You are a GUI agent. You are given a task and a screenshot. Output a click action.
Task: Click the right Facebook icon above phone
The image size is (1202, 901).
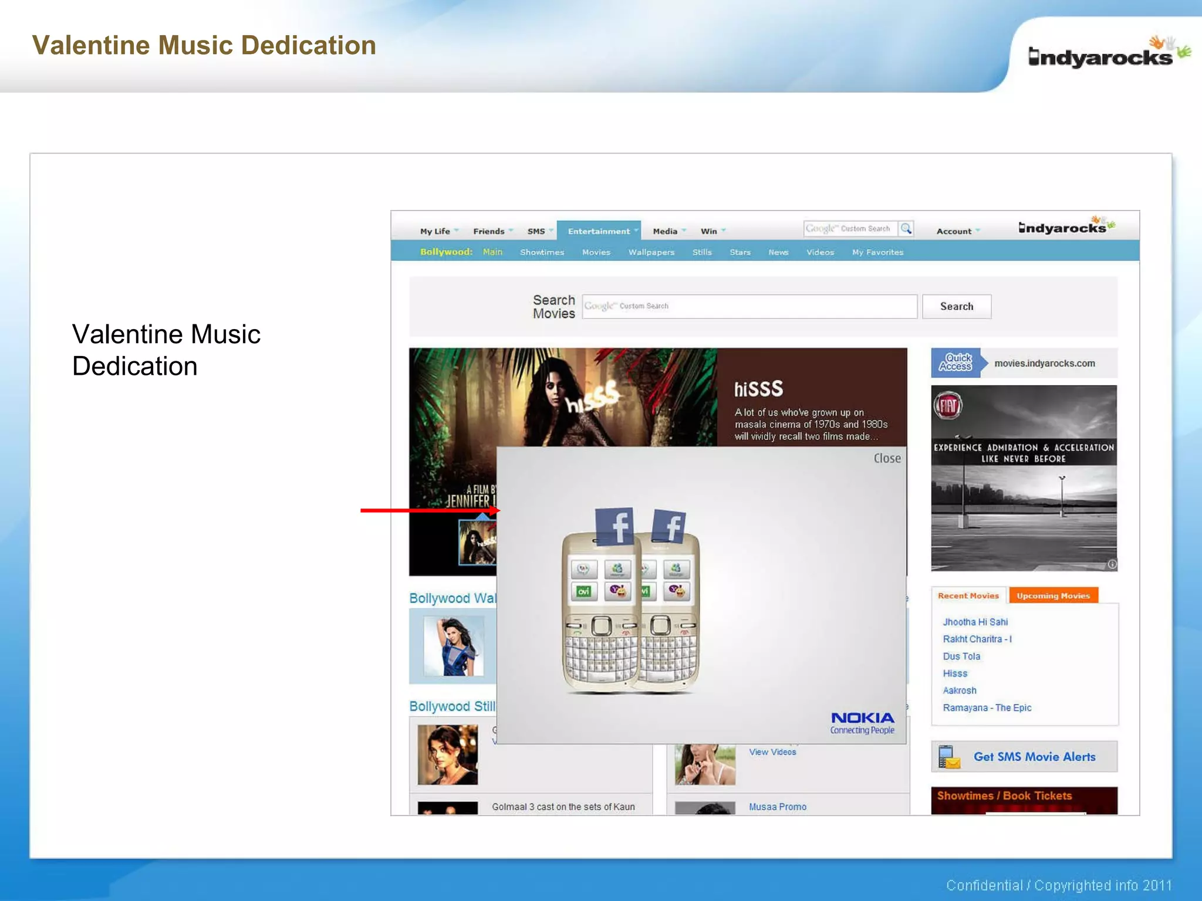pyautogui.click(x=670, y=526)
